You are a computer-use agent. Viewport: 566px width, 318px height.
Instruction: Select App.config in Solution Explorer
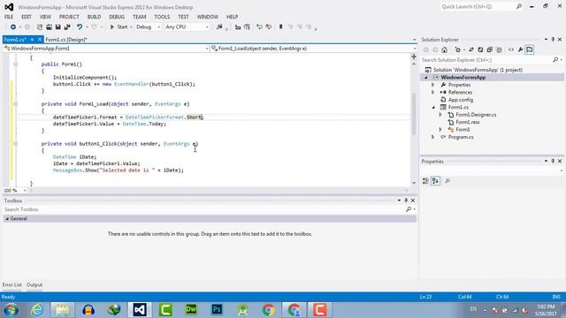(461, 100)
